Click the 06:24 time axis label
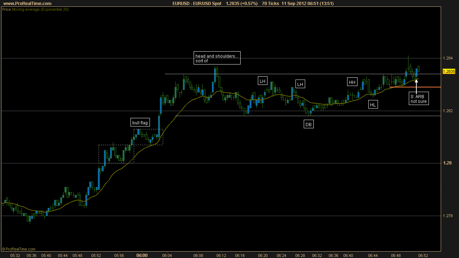This screenshot has height=258, width=459. 281,255
